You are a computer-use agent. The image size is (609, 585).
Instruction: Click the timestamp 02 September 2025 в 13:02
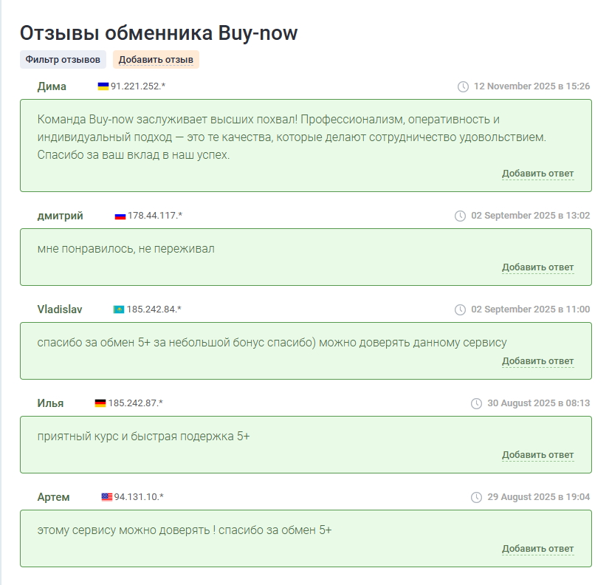(x=530, y=216)
